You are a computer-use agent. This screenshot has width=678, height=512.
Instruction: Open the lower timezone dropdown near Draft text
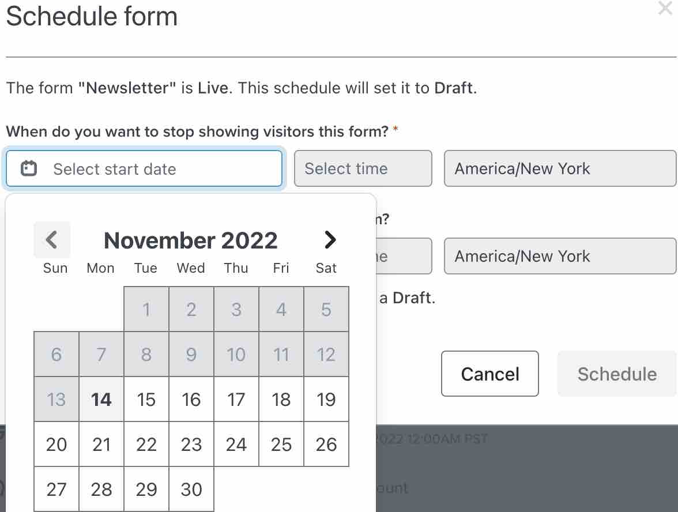(560, 256)
